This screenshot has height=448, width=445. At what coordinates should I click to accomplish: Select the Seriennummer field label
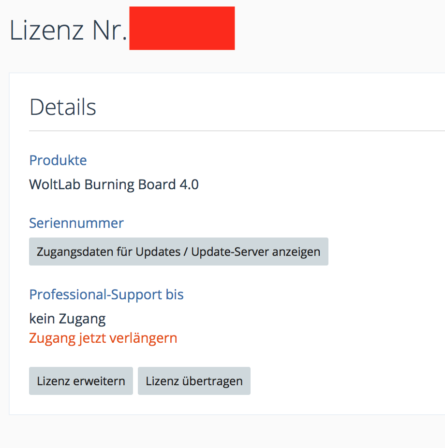pos(76,223)
